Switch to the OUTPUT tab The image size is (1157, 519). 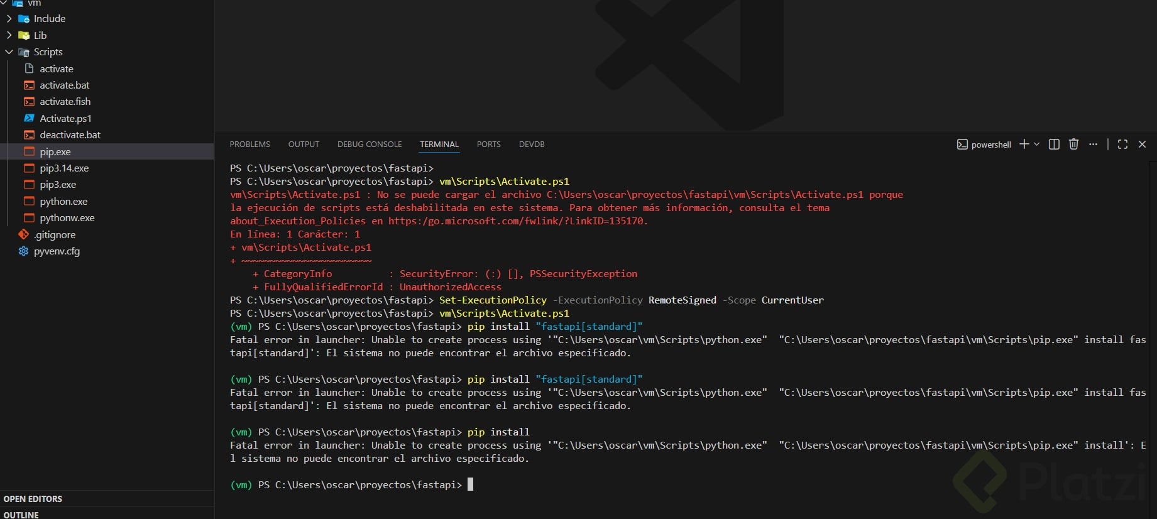tap(304, 145)
